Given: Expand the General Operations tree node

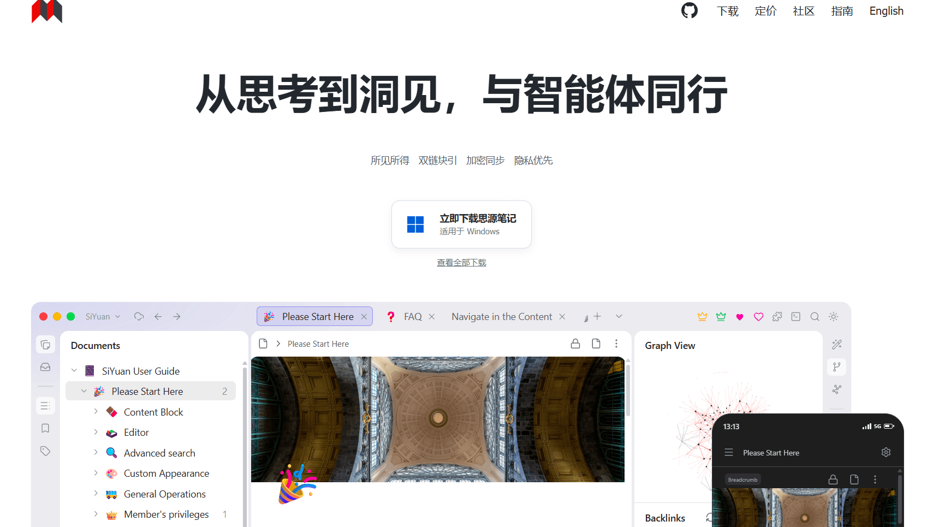Looking at the screenshot, I should coord(96,493).
